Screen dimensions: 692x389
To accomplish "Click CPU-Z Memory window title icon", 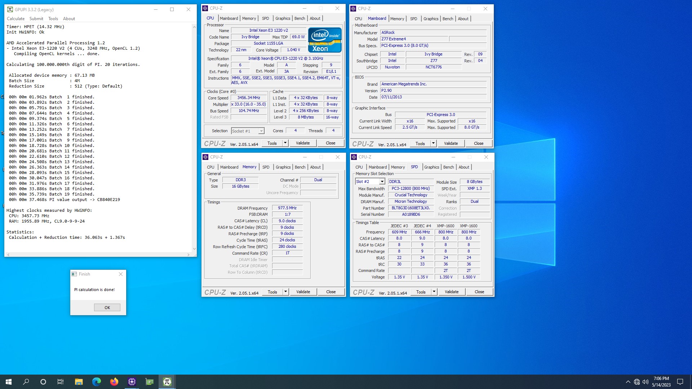I will pos(206,157).
